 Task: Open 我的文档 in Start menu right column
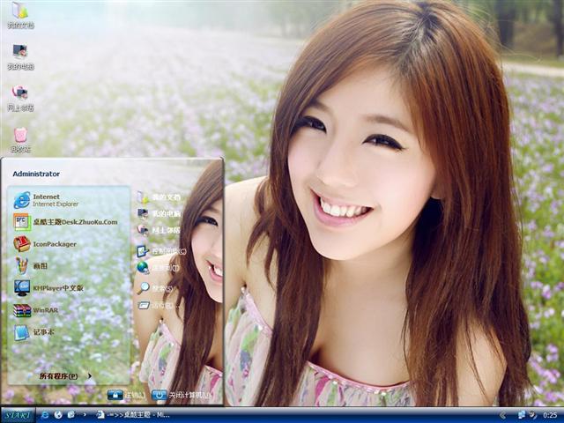(x=159, y=197)
